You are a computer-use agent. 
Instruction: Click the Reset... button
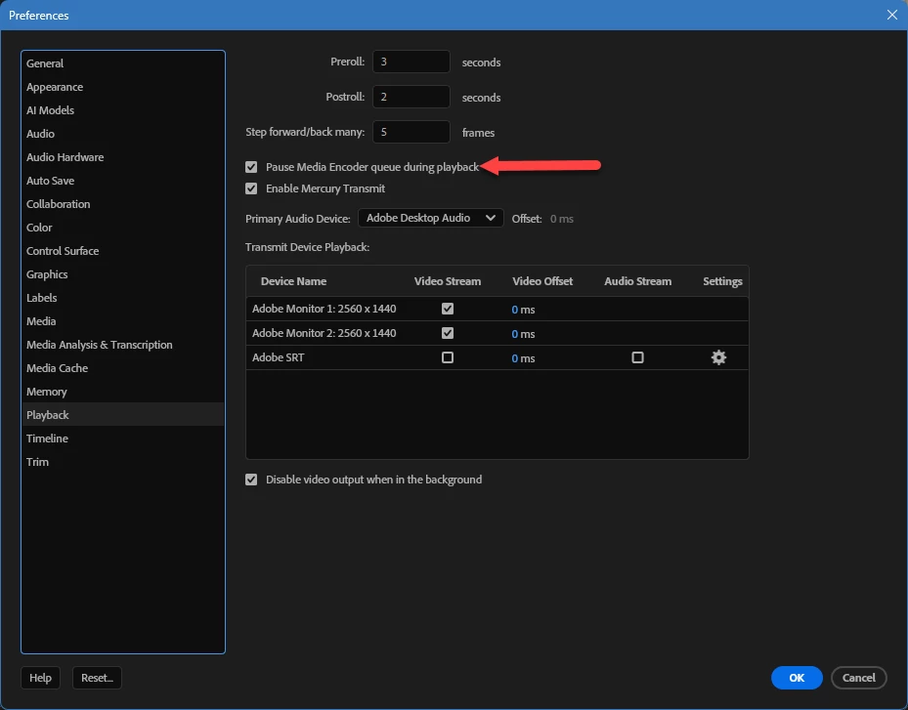pos(97,678)
